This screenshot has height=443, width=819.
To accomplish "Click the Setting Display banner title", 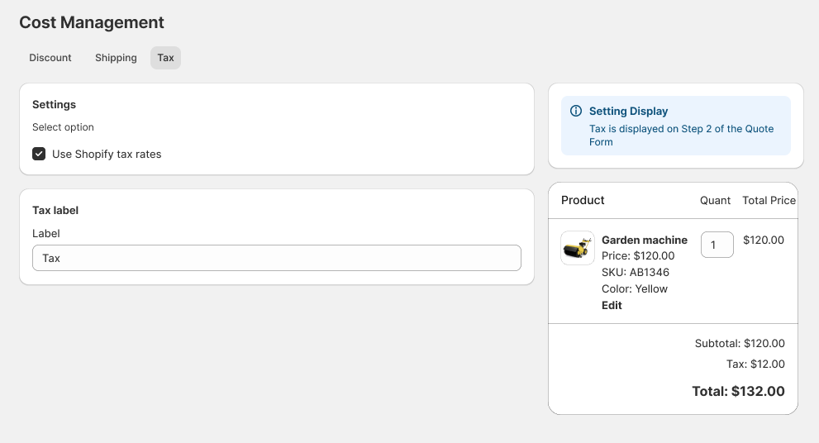I will pyautogui.click(x=628, y=112).
